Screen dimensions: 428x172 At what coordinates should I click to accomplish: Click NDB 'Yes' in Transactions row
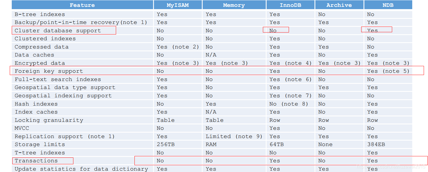373,161
